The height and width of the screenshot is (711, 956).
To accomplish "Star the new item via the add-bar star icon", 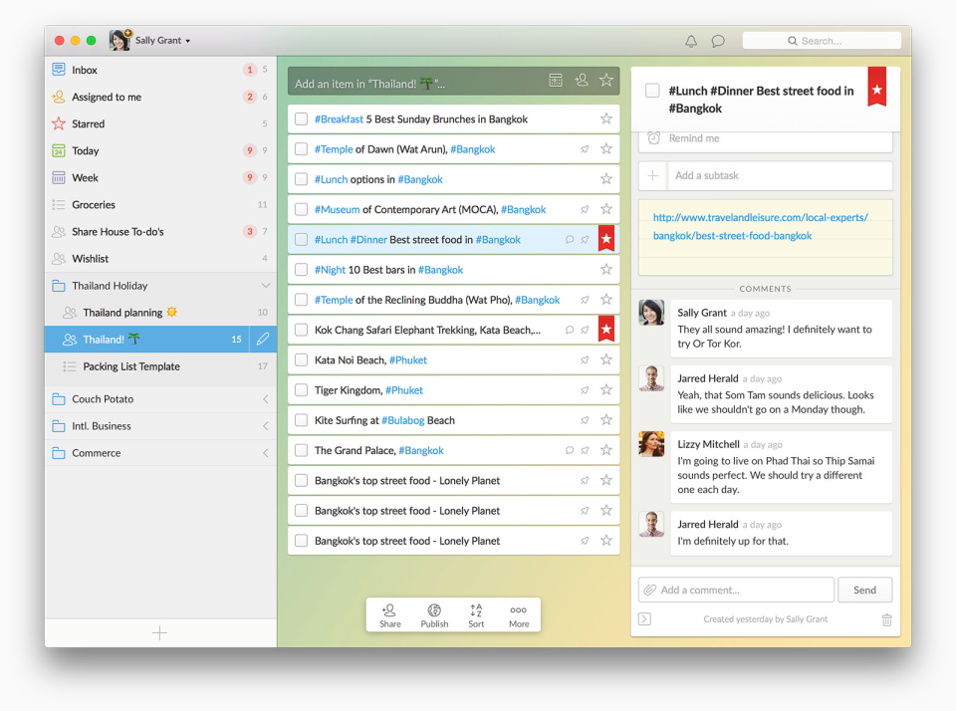I will [x=606, y=80].
